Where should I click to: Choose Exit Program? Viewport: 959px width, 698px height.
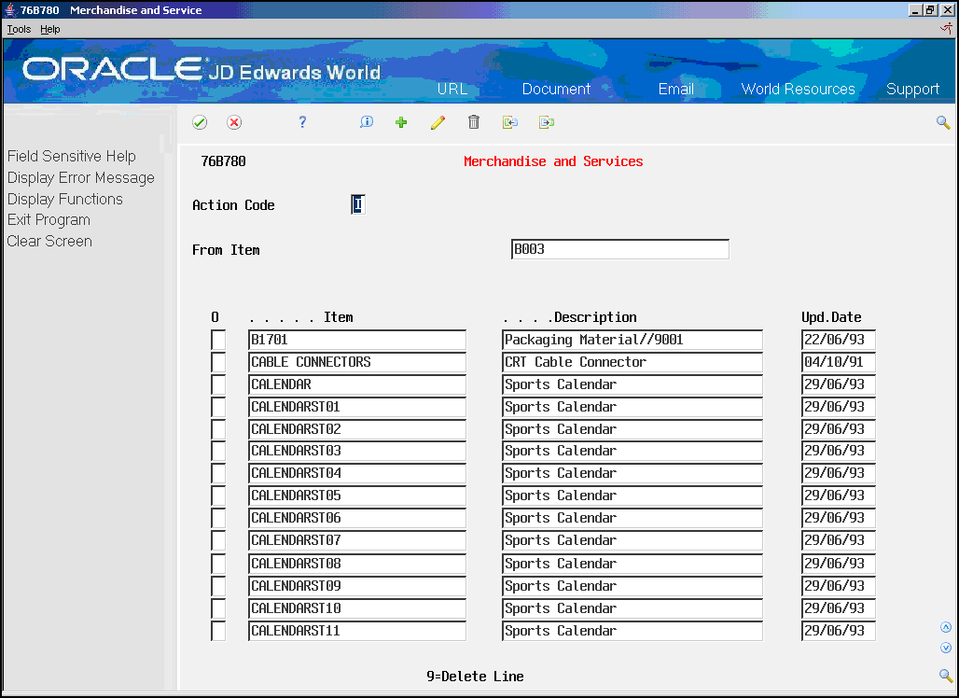pyautogui.click(x=49, y=219)
